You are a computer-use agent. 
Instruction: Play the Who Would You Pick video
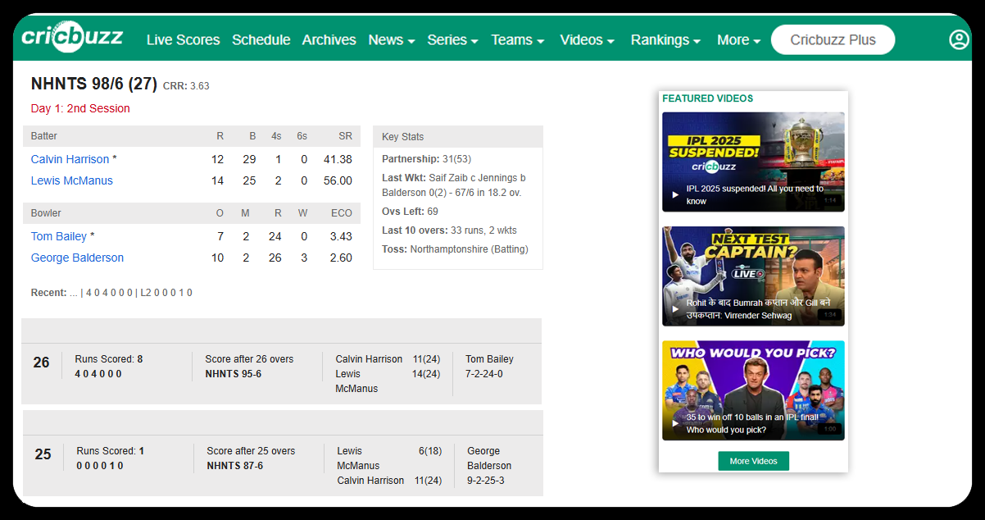(753, 390)
